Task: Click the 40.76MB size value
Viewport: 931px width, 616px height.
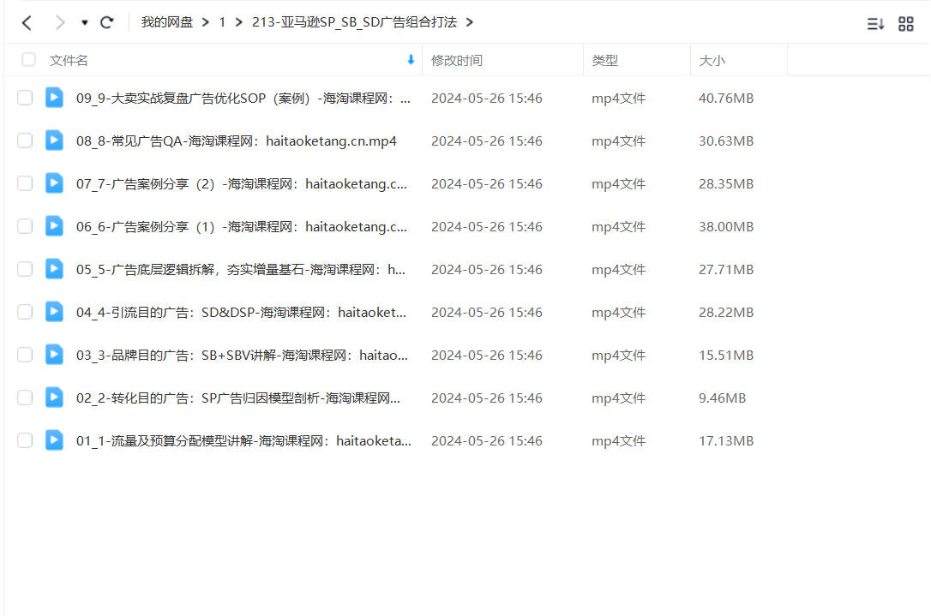Action: [x=726, y=99]
